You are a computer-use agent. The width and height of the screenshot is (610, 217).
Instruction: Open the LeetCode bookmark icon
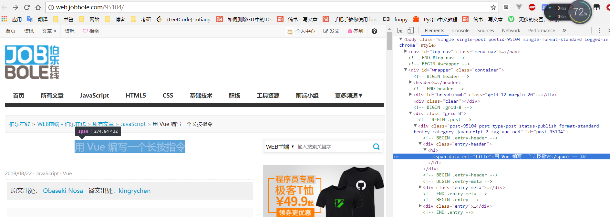pos(159,19)
